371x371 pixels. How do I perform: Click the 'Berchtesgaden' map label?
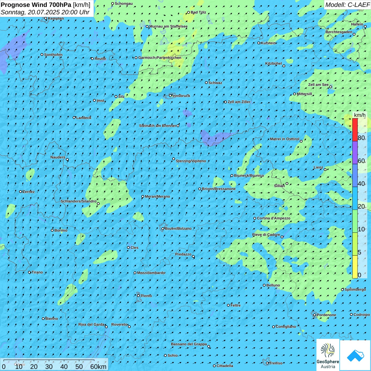pos(339,32)
